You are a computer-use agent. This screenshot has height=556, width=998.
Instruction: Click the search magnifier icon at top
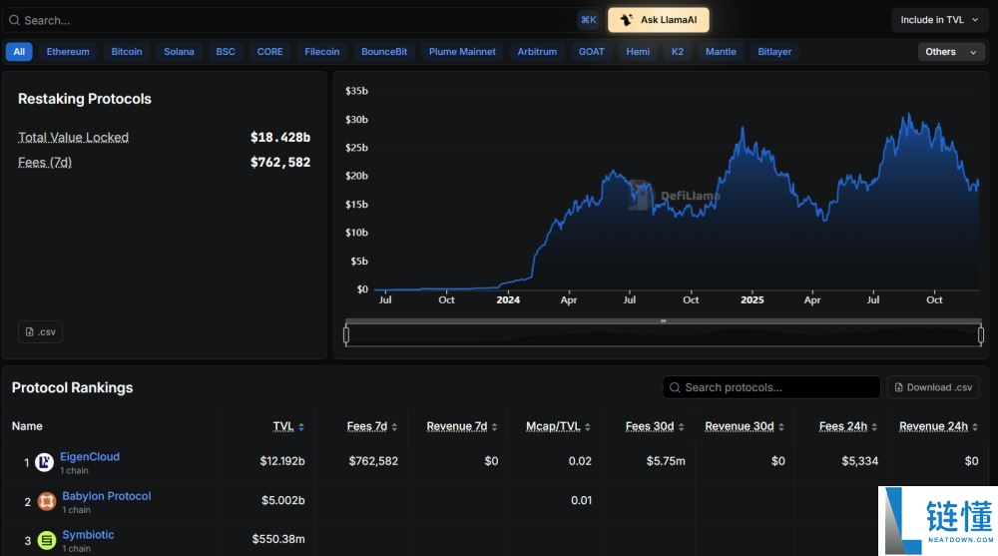[14, 20]
